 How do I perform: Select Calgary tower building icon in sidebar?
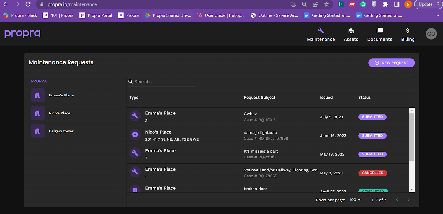(x=38, y=131)
